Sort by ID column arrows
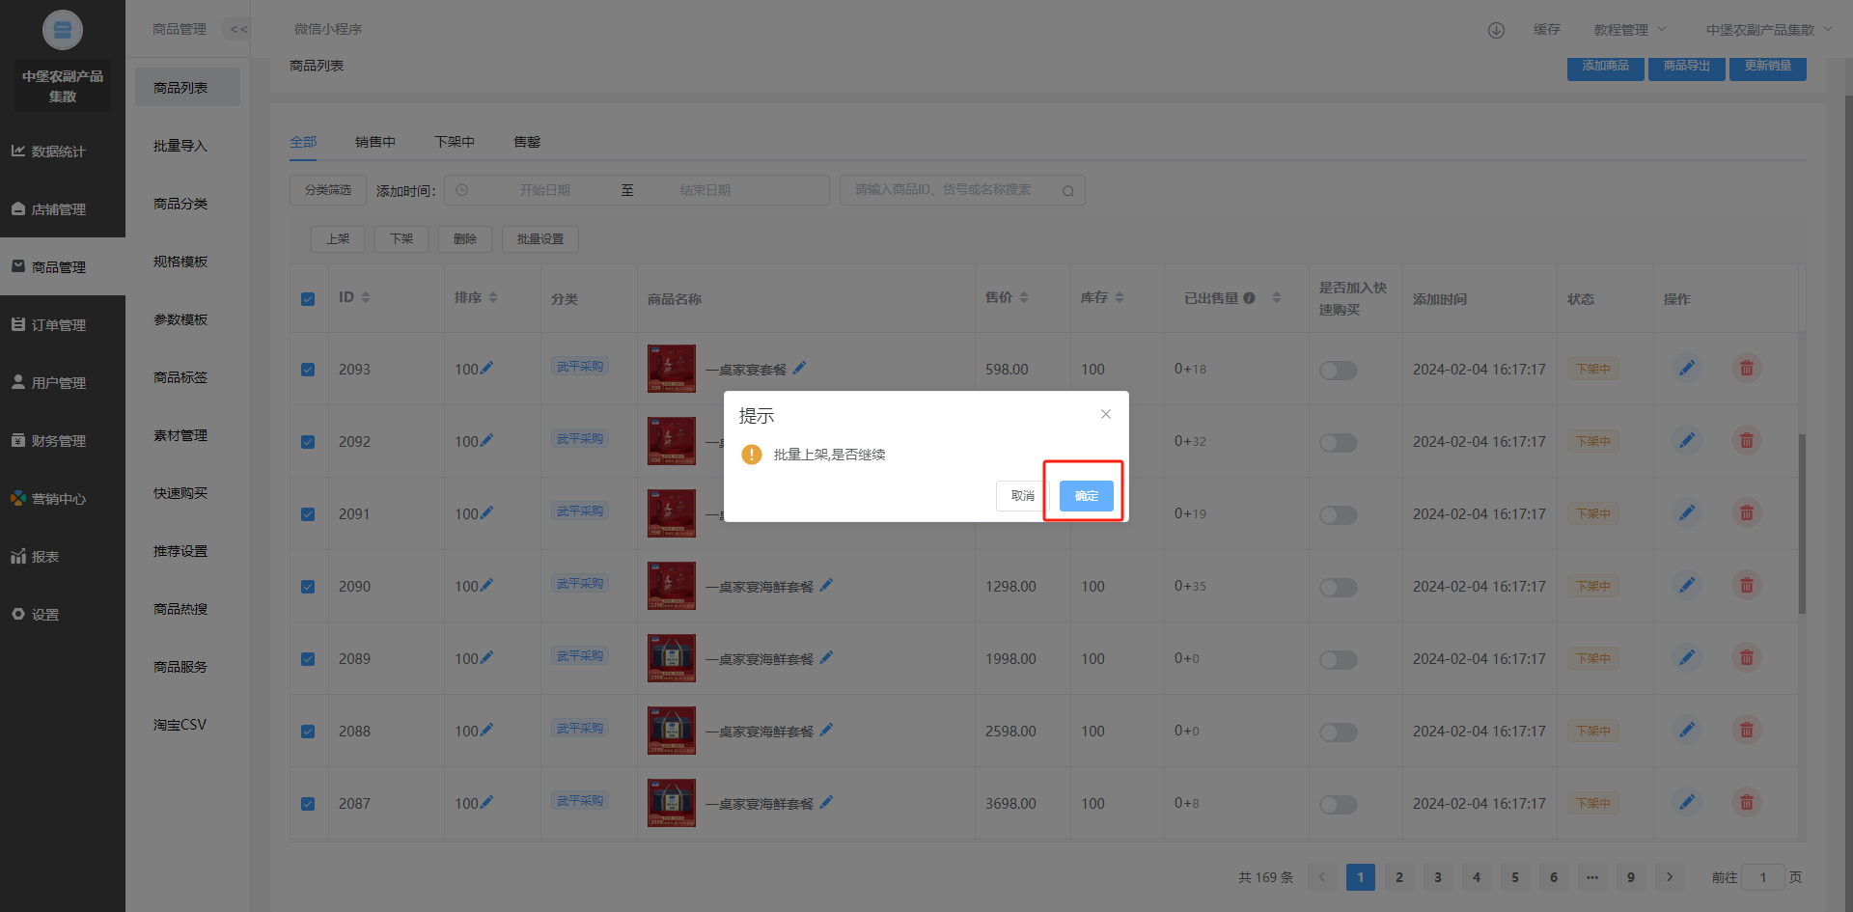Viewport: 1853px width, 912px height. coord(366,298)
